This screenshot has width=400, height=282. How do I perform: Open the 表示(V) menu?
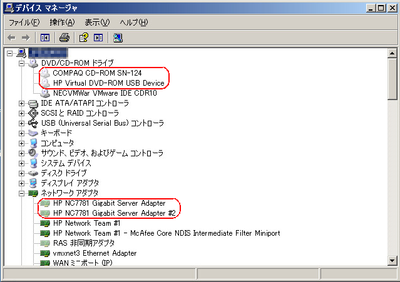[x=97, y=23]
